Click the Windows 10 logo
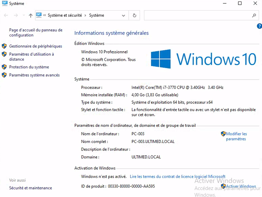 (x=203, y=59)
